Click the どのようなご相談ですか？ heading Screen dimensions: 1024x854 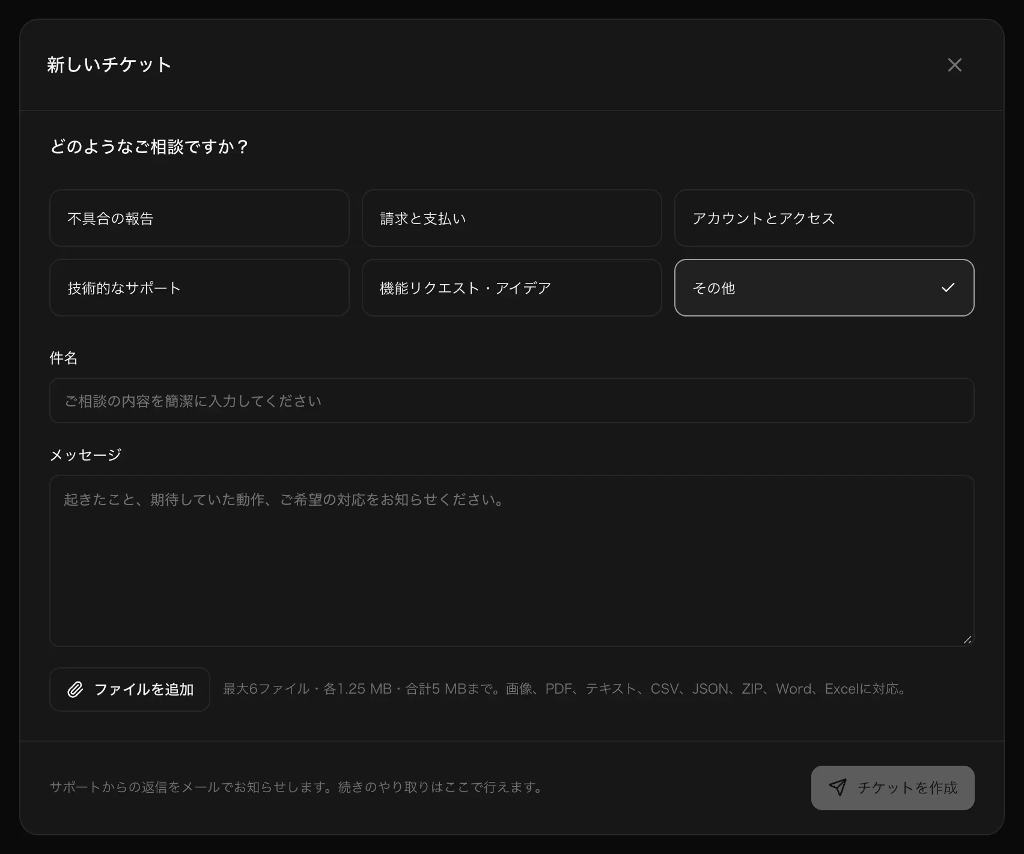tap(150, 147)
